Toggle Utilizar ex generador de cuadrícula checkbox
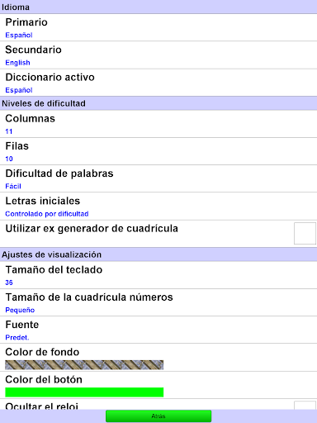This screenshot has height=423, width=317. click(305, 234)
